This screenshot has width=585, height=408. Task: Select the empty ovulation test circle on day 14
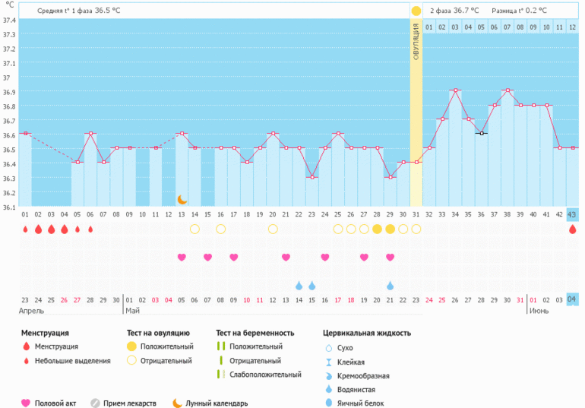[x=194, y=229]
